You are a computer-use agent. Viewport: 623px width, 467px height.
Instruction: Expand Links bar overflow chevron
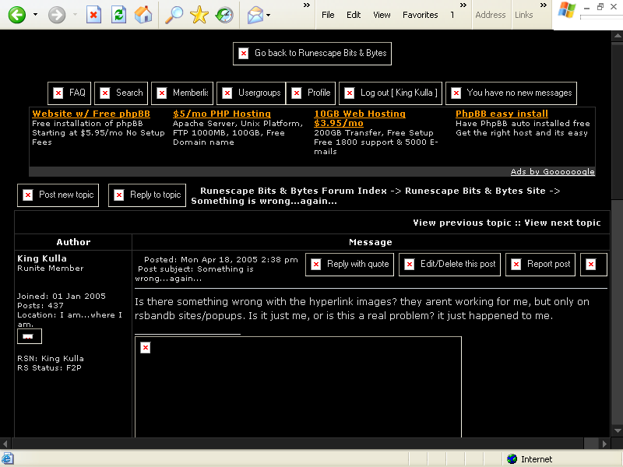[544, 5]
